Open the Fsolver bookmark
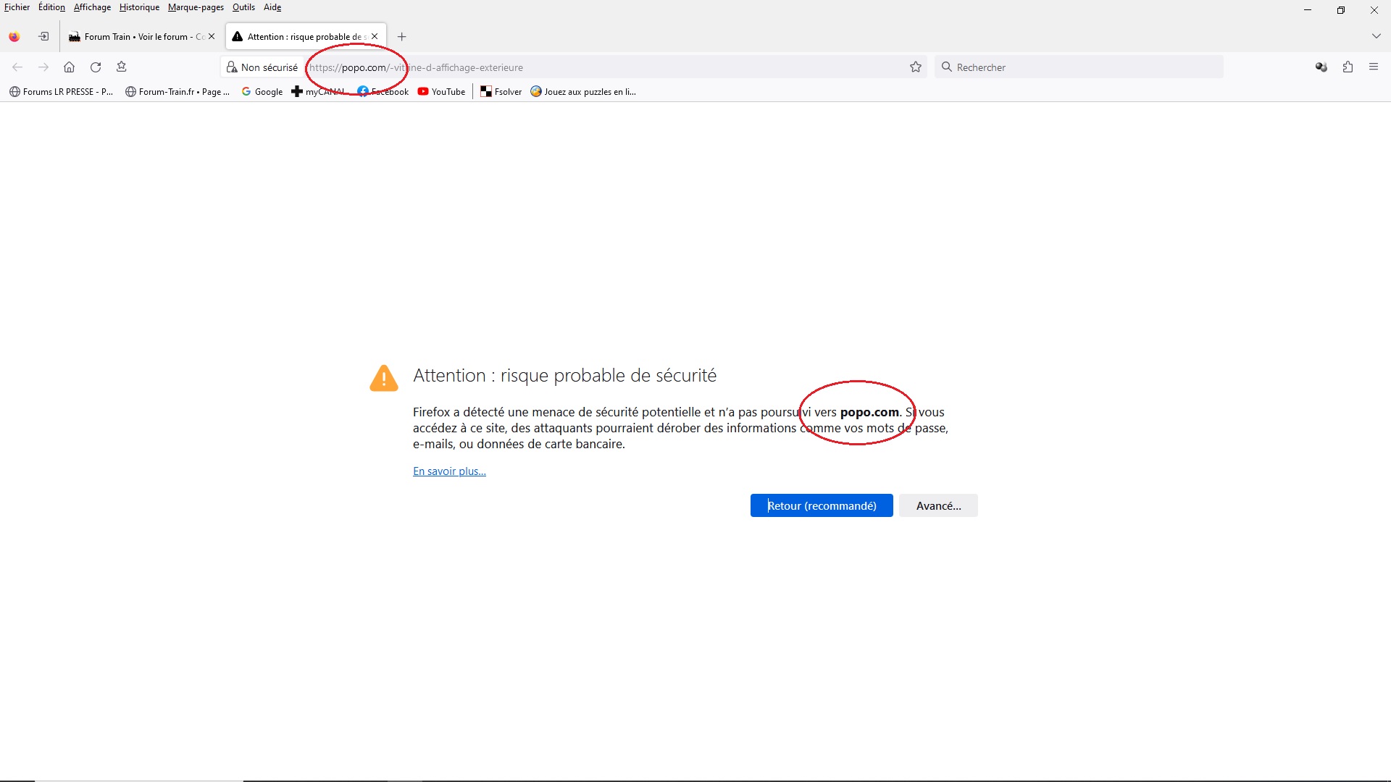Screen dimensions: 1391x782 pos(501,92)
